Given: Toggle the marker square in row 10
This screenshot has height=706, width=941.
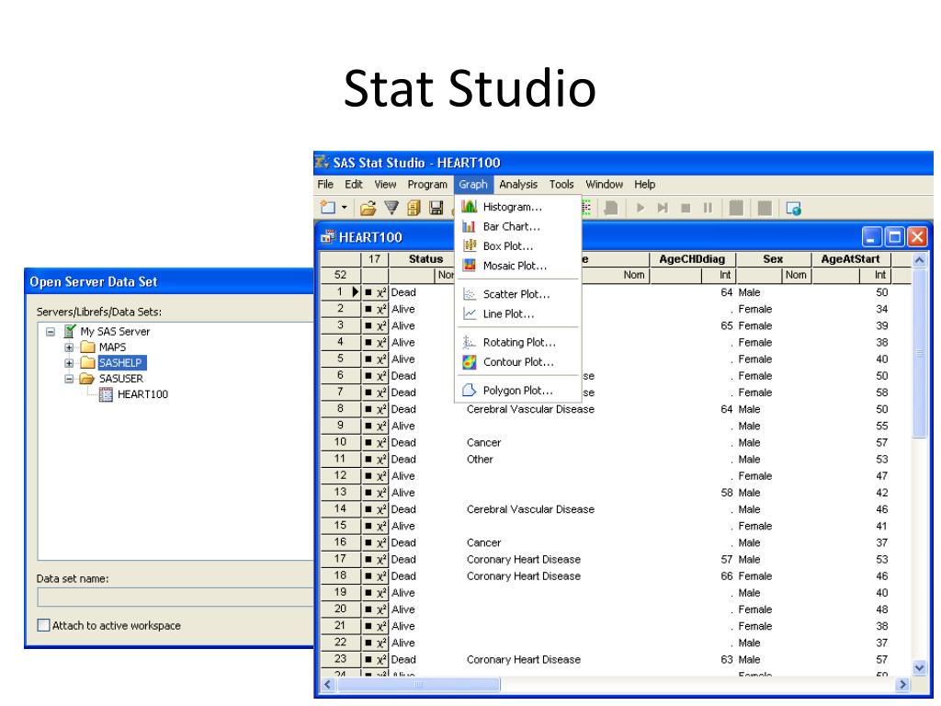Looking at the screenshot, I should pos(368,442).
